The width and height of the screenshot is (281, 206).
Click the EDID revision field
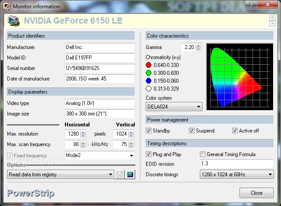point(237,164)
